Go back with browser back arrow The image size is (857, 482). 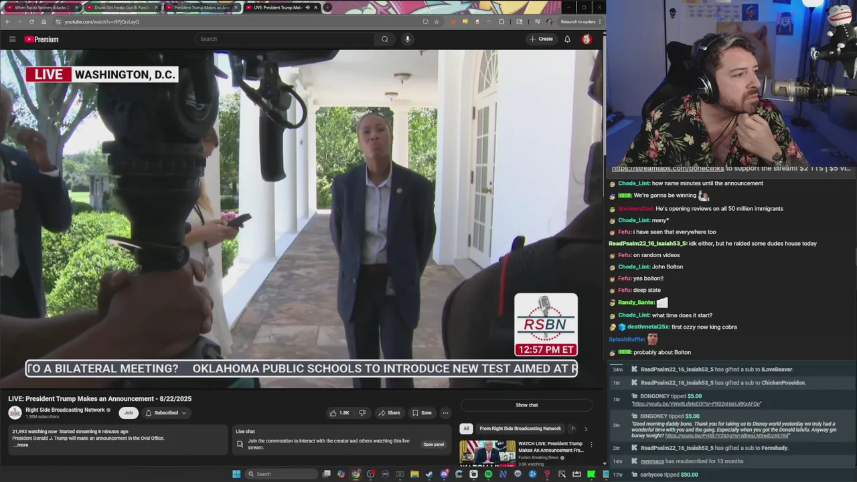click(x=7, y=21)
